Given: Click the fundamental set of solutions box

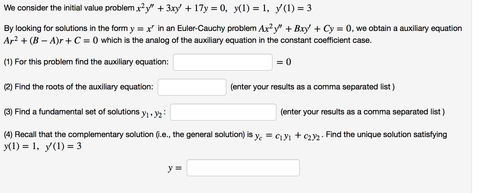Looking at the screenshot, I should pos(223,112).
